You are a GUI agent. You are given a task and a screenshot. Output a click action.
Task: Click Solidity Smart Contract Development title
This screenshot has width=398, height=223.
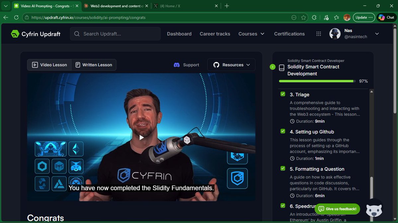pos(313,70)
